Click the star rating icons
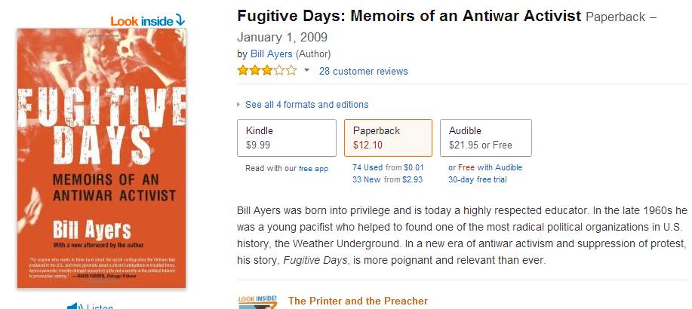This screenshot has height=309, width=692. click(x=267, y=71)
